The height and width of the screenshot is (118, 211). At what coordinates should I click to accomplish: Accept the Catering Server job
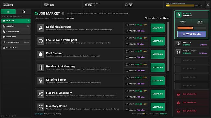(158, 81)
